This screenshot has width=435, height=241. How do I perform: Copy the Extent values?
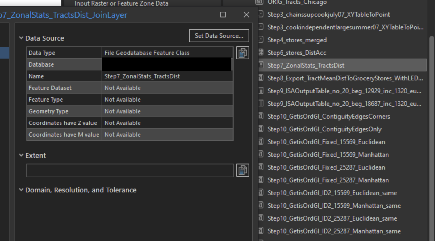(242, 170)
